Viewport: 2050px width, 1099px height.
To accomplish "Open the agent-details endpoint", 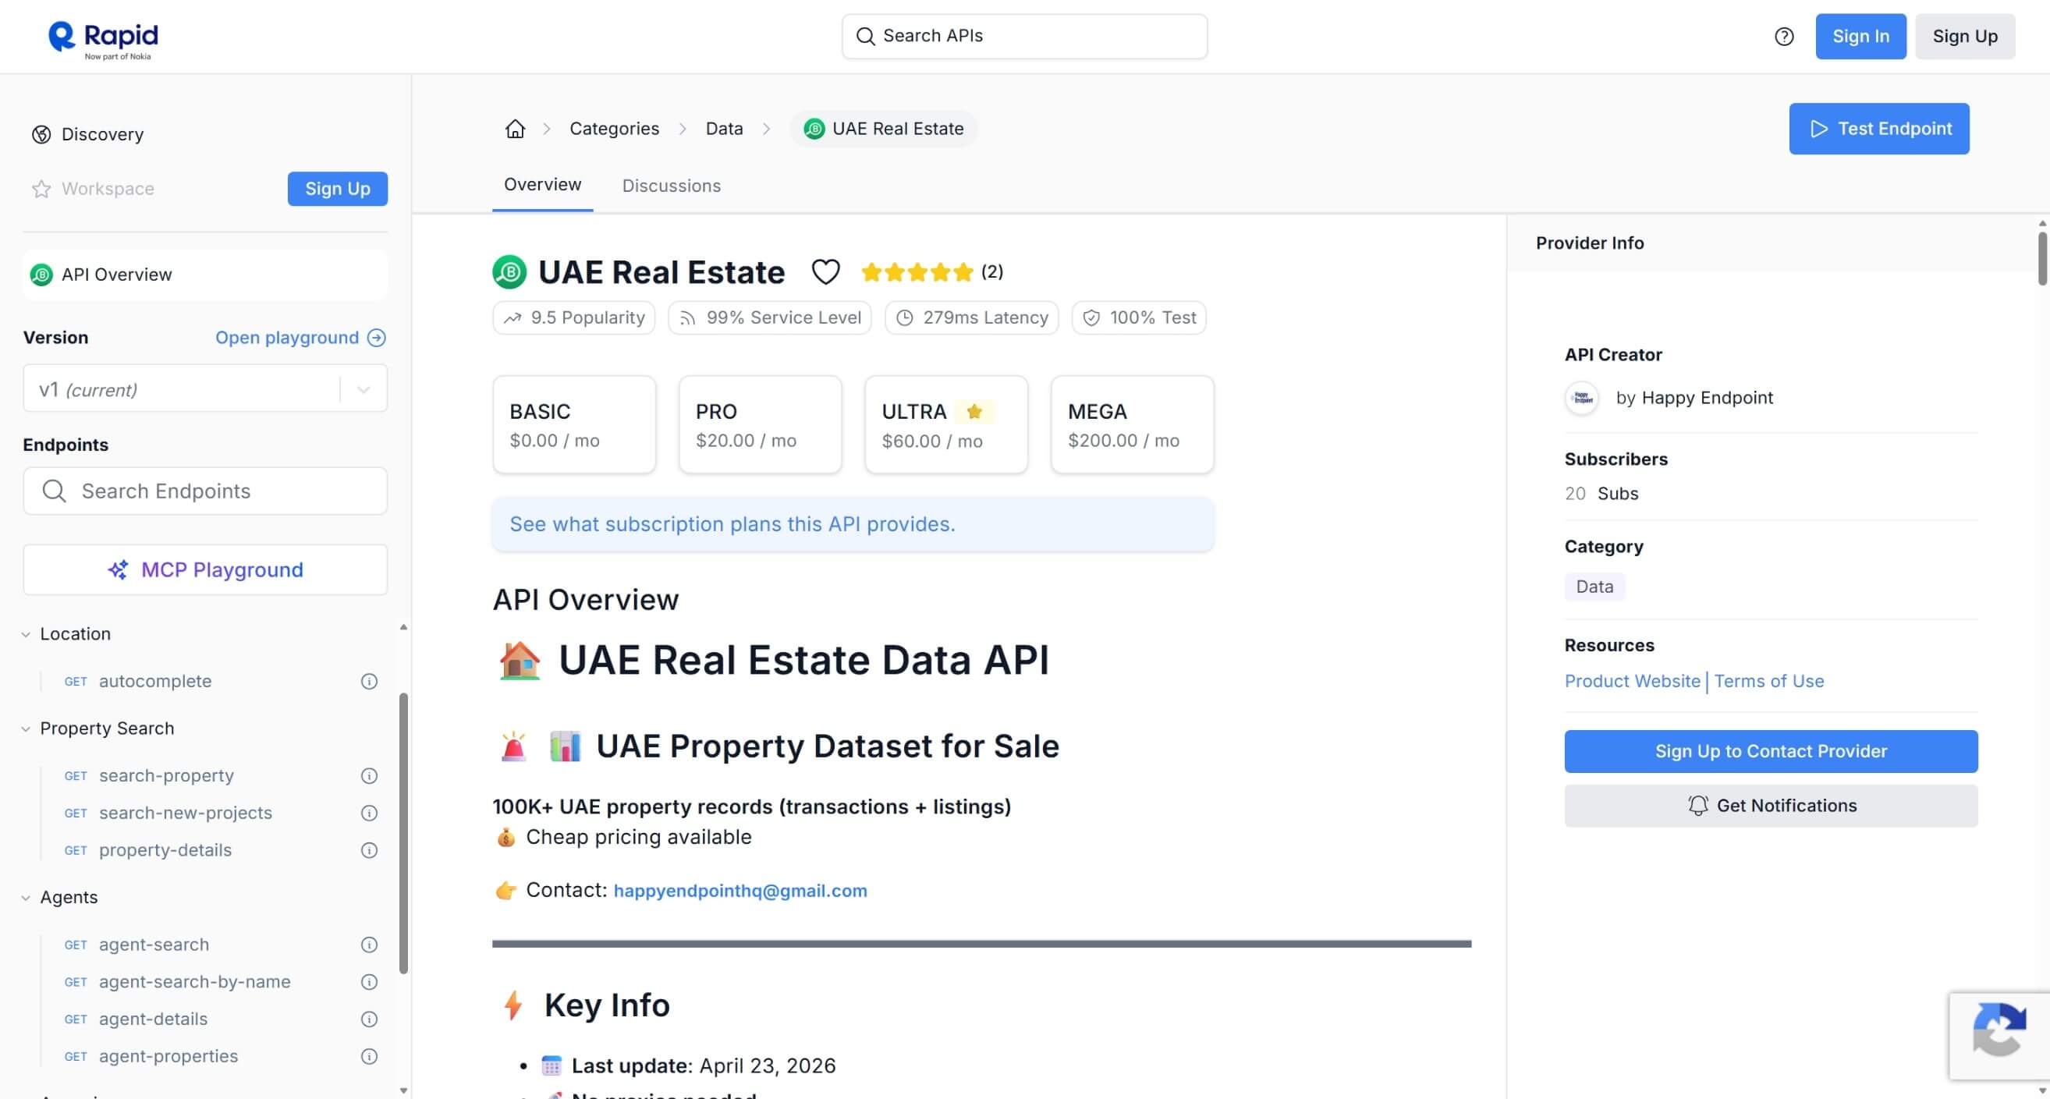I will 153,1019.
